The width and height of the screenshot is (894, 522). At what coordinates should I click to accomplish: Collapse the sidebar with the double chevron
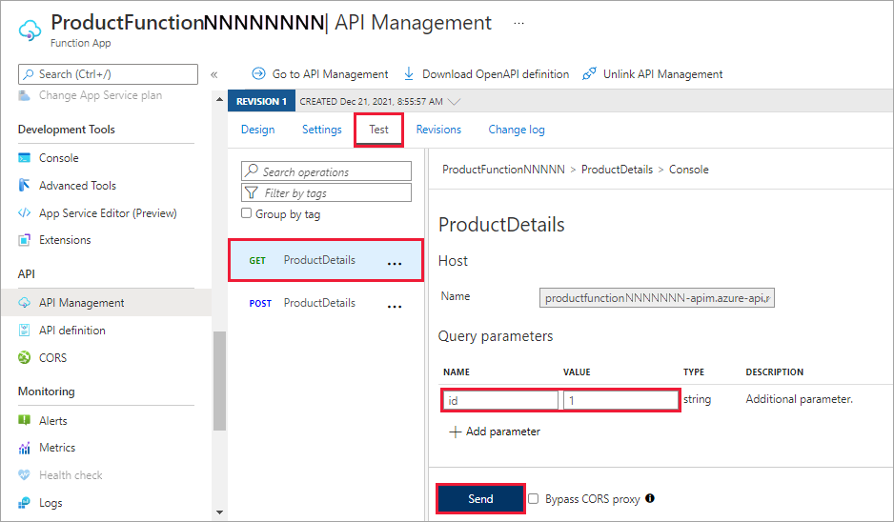point(213,74)
